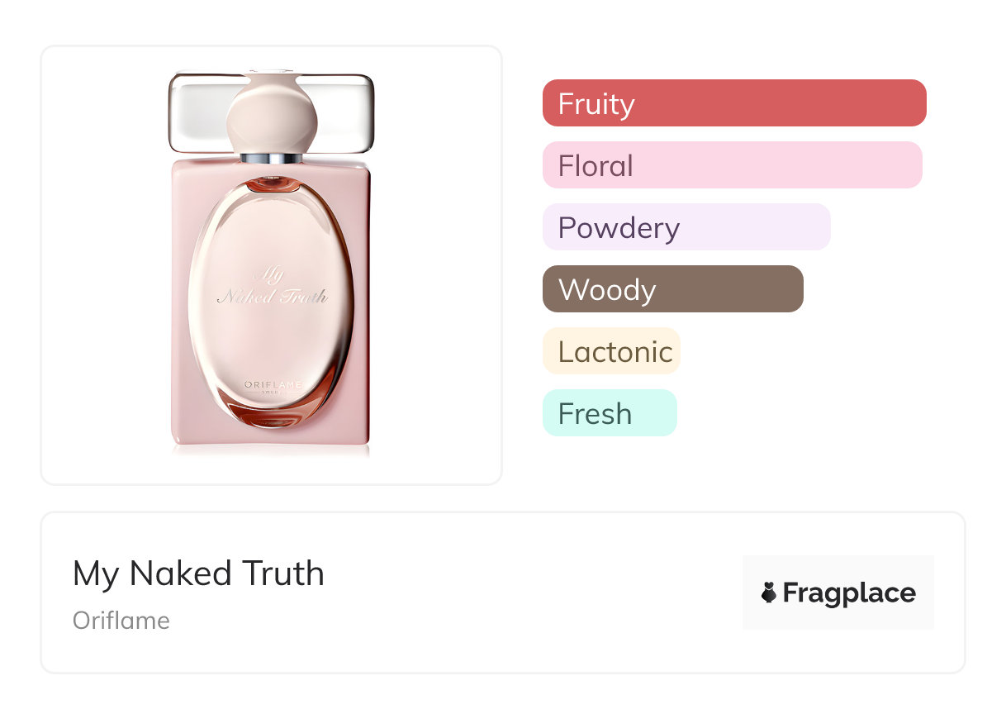1006x714 pixels.
Task: Open the My Naked Truth title
Action: (198, 574)
